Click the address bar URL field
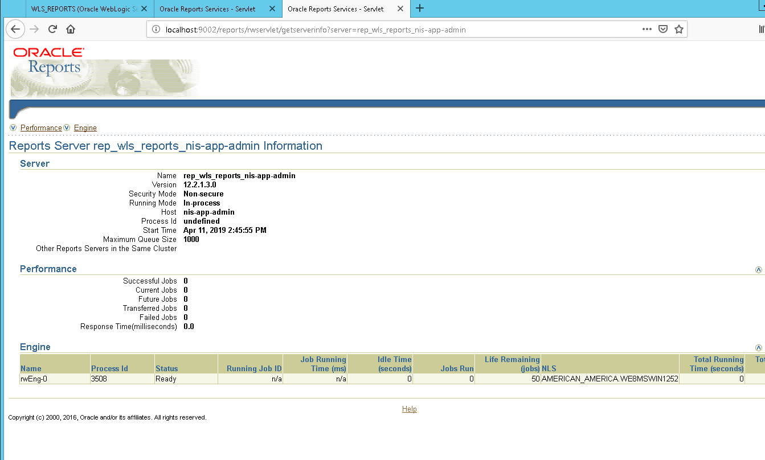This screenshot has width=765, height=460. (370, 30)
